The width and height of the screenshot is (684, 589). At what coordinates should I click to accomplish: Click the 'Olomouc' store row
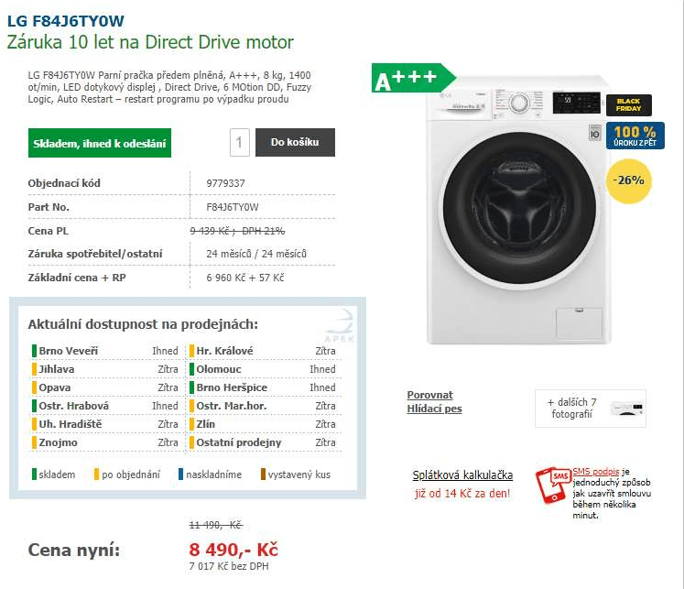click(263, 369)
